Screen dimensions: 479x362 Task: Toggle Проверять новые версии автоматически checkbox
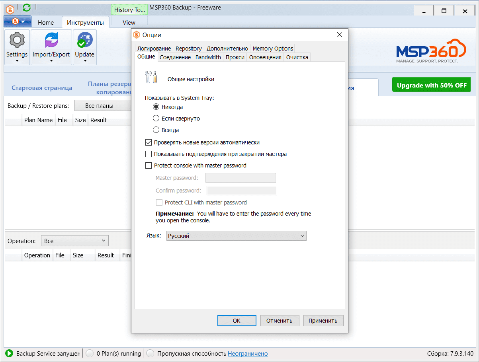pos(149,142)
